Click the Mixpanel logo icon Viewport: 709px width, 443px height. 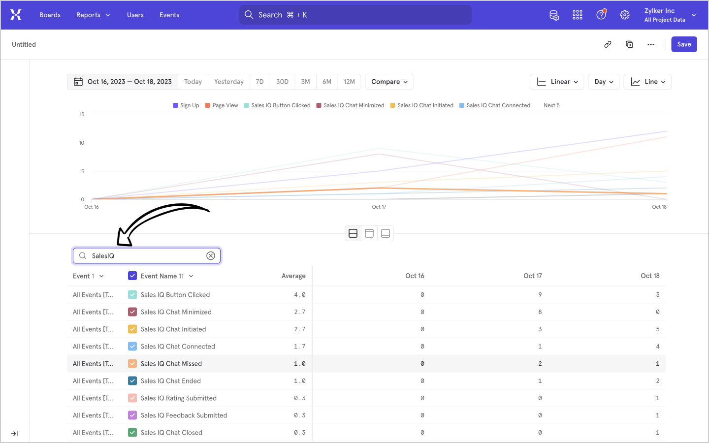click(x=16, y=15)
